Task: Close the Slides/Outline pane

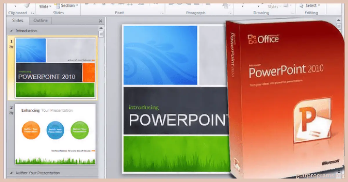Action: [101, 21]
